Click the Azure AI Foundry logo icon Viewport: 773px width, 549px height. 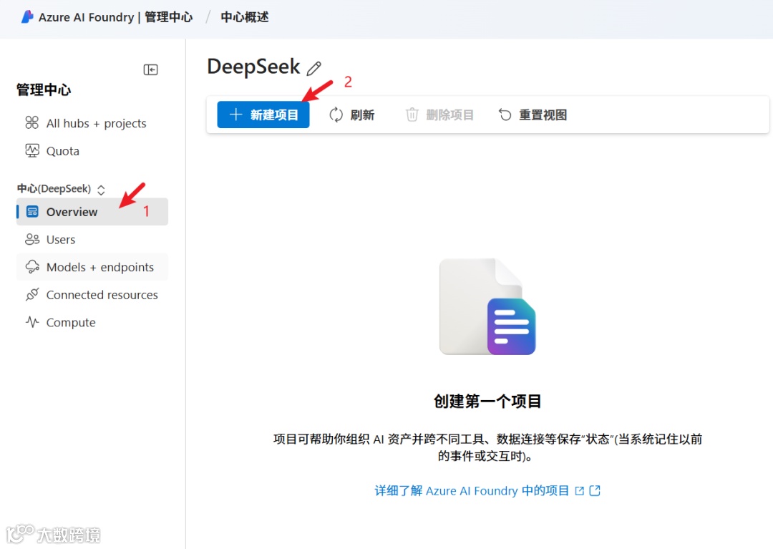(x=27, y=16)
